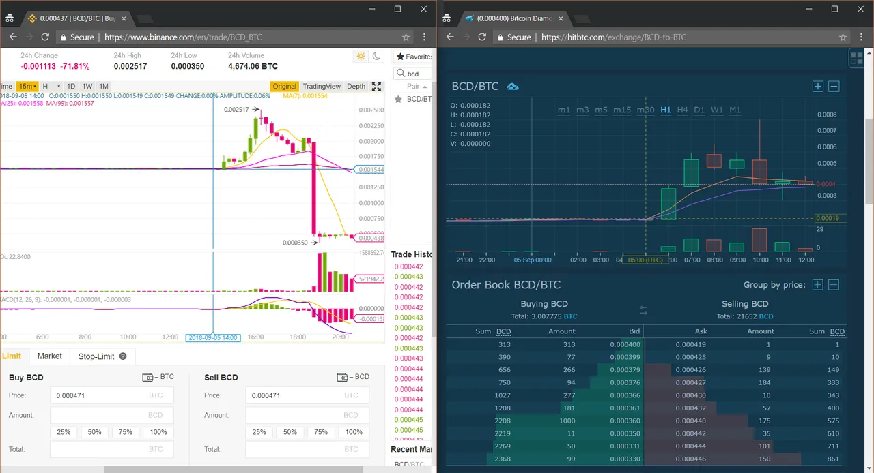Open the Chrome menu in the HitBTC window
This screenshot has height=473, width=874.
click(862, 37)
